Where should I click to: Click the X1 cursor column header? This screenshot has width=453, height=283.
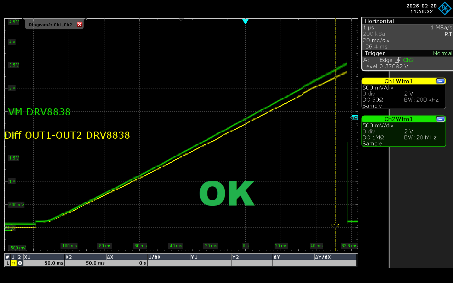coord(44,257)
